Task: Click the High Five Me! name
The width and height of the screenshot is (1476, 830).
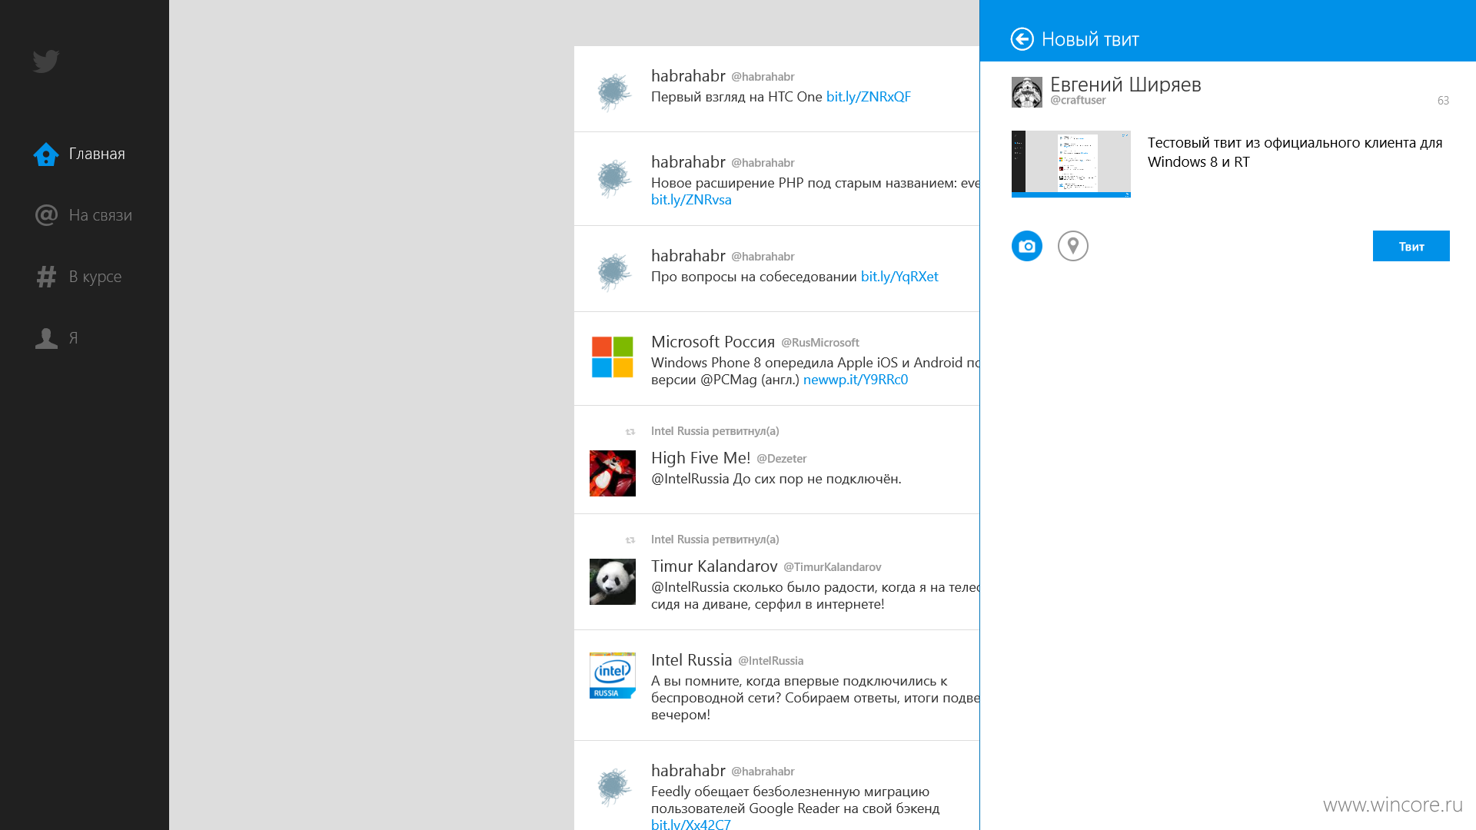Action: 700,458
